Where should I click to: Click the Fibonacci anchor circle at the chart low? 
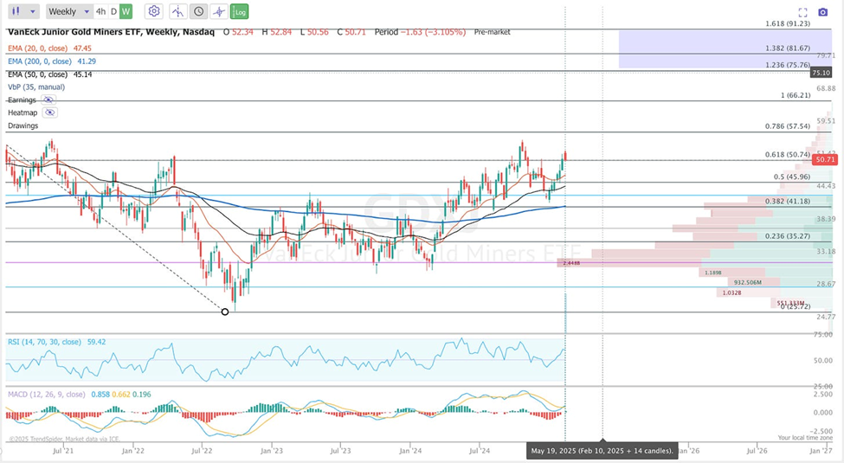click(225, 312)
